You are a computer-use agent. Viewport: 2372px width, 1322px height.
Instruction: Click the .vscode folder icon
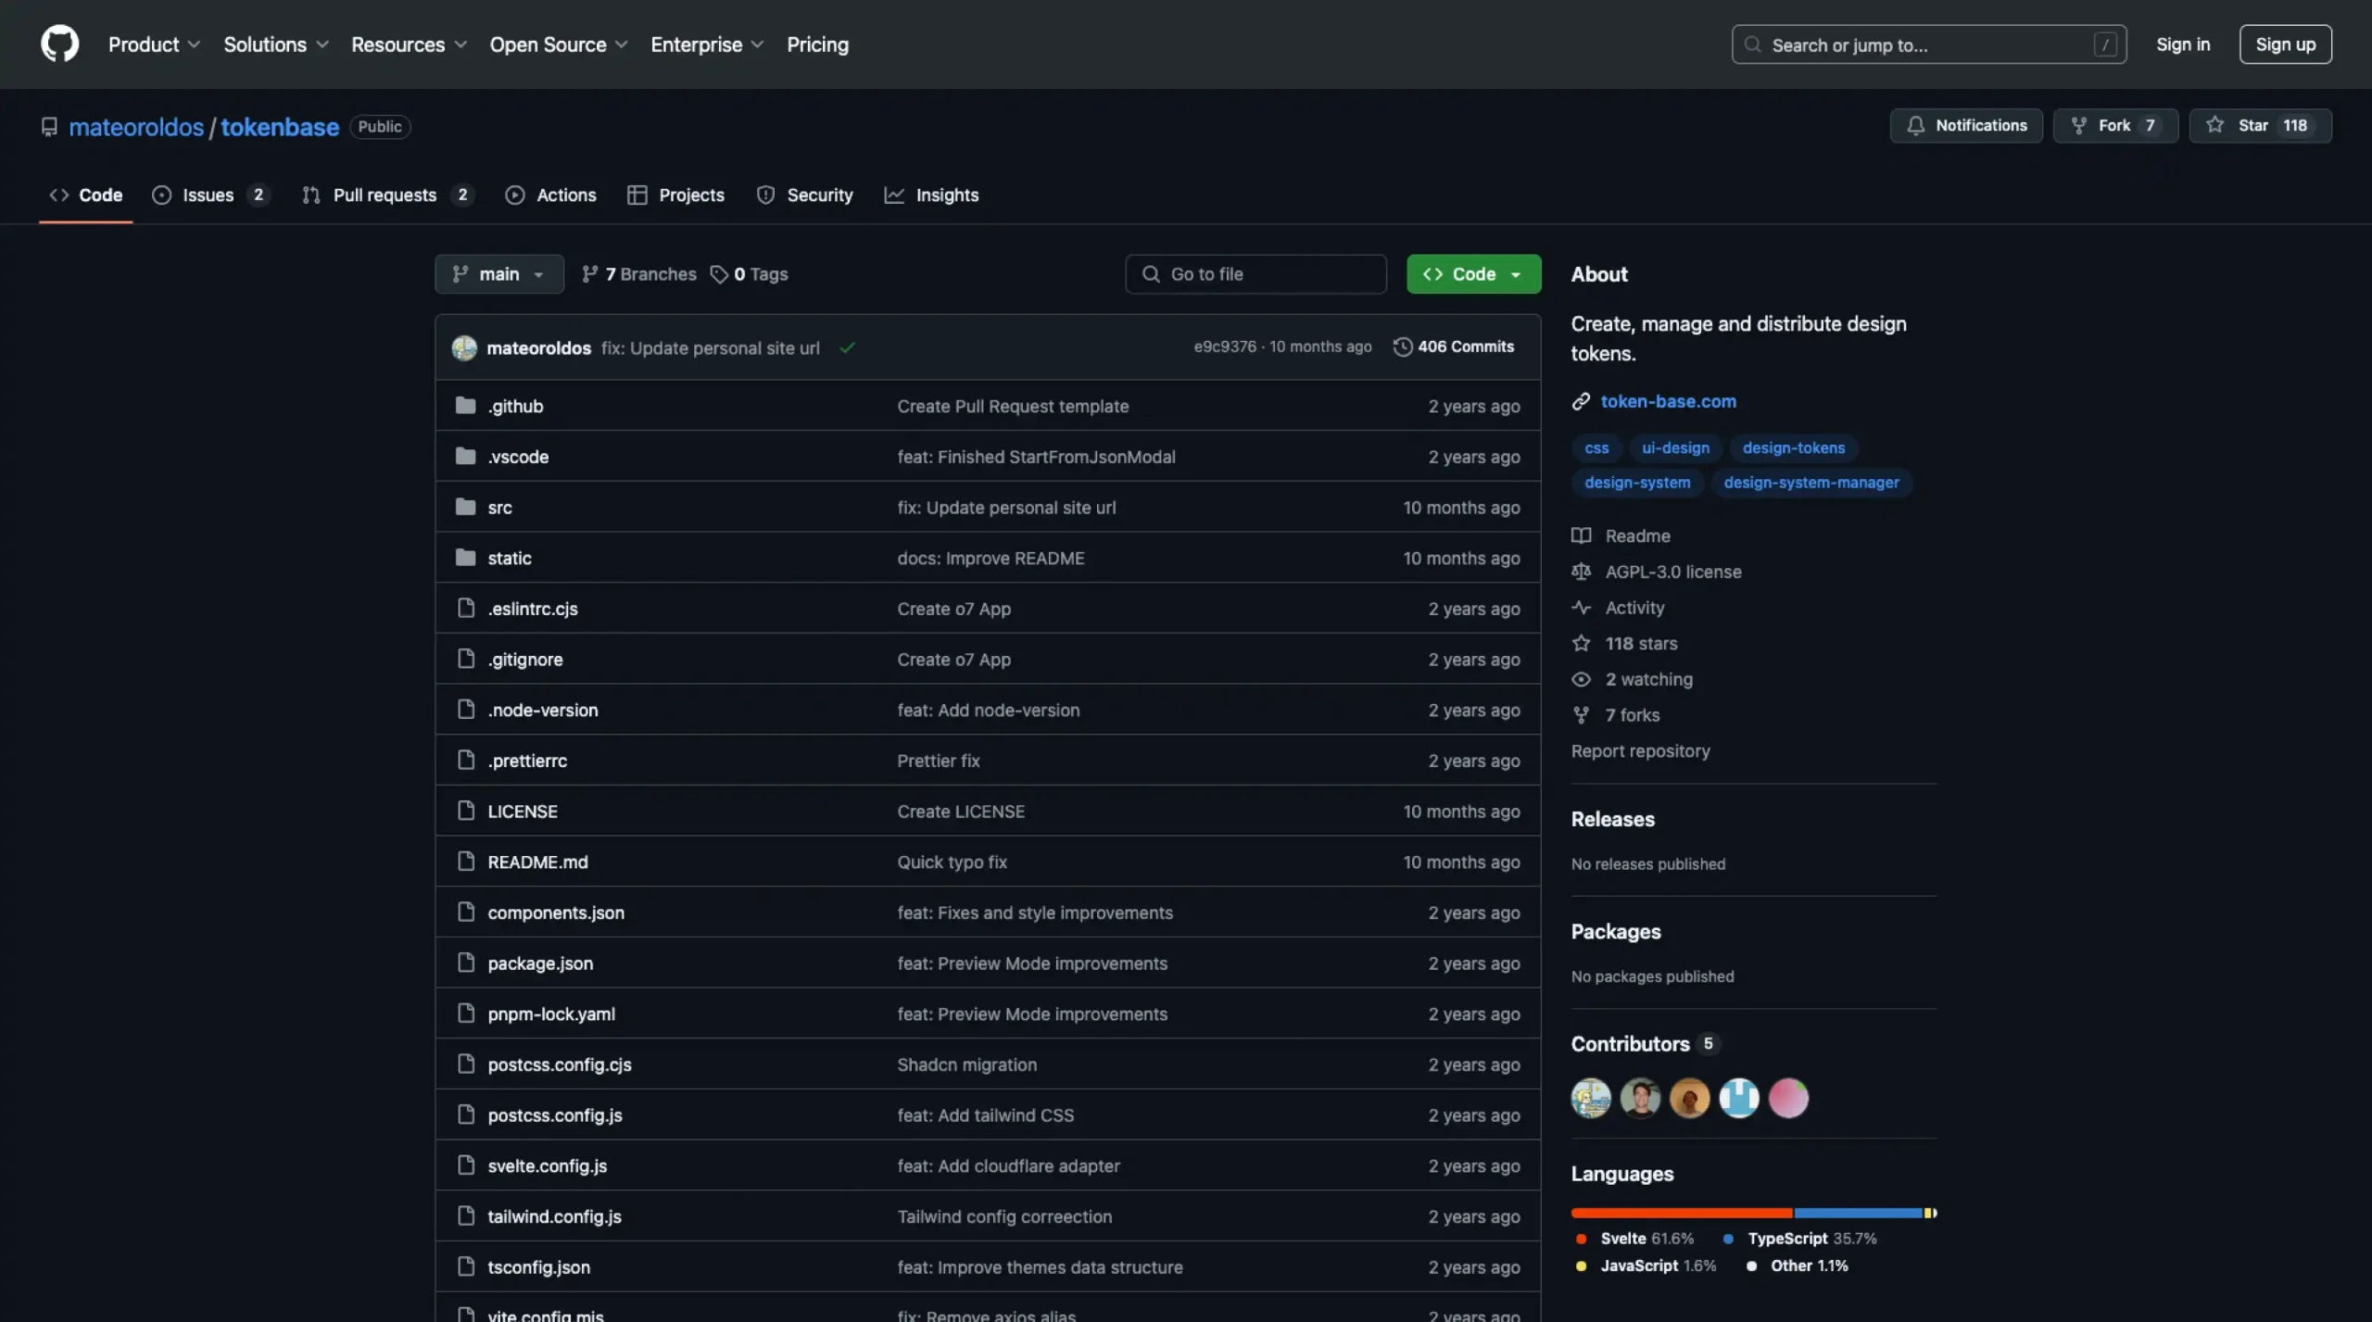coord(465,456)
